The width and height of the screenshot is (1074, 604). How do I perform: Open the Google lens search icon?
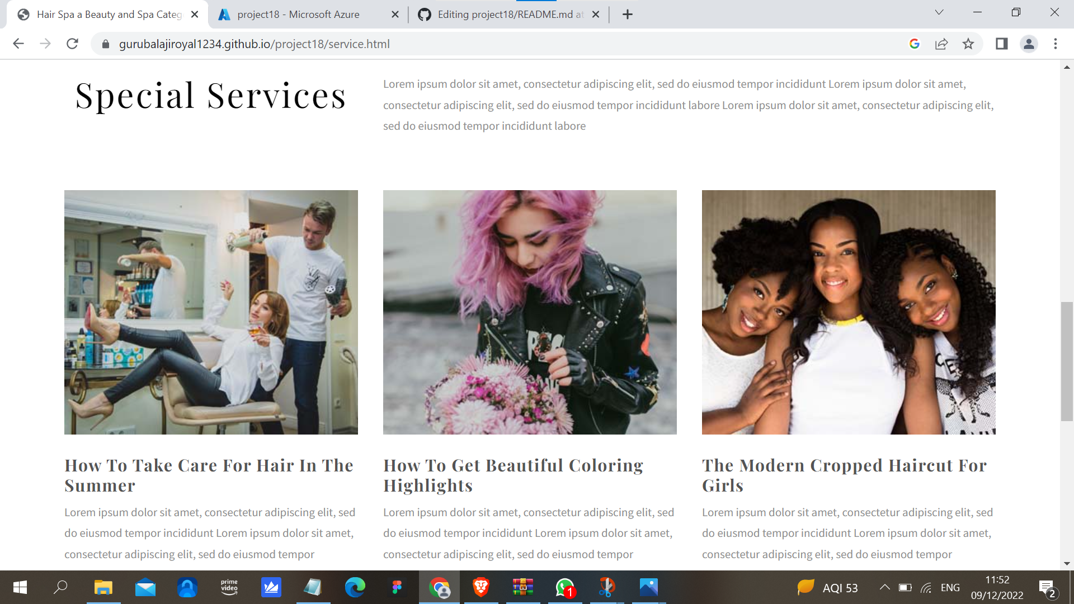(915, 44)
